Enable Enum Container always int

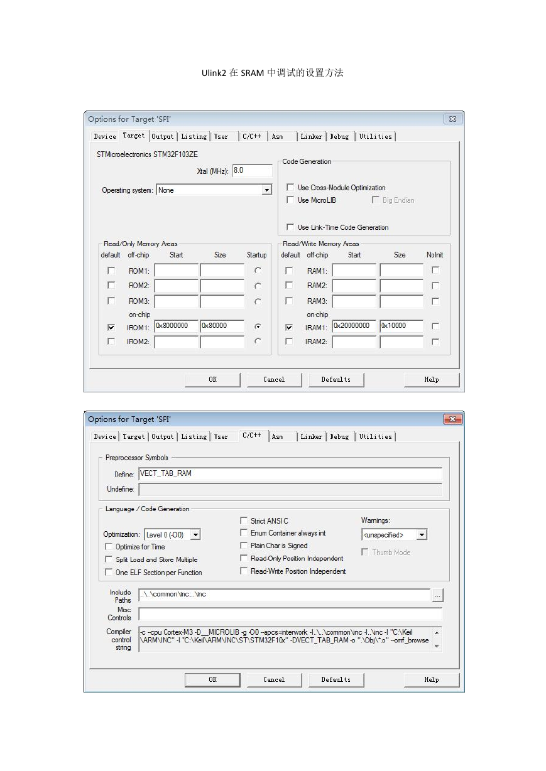click(x=244, y=533)
